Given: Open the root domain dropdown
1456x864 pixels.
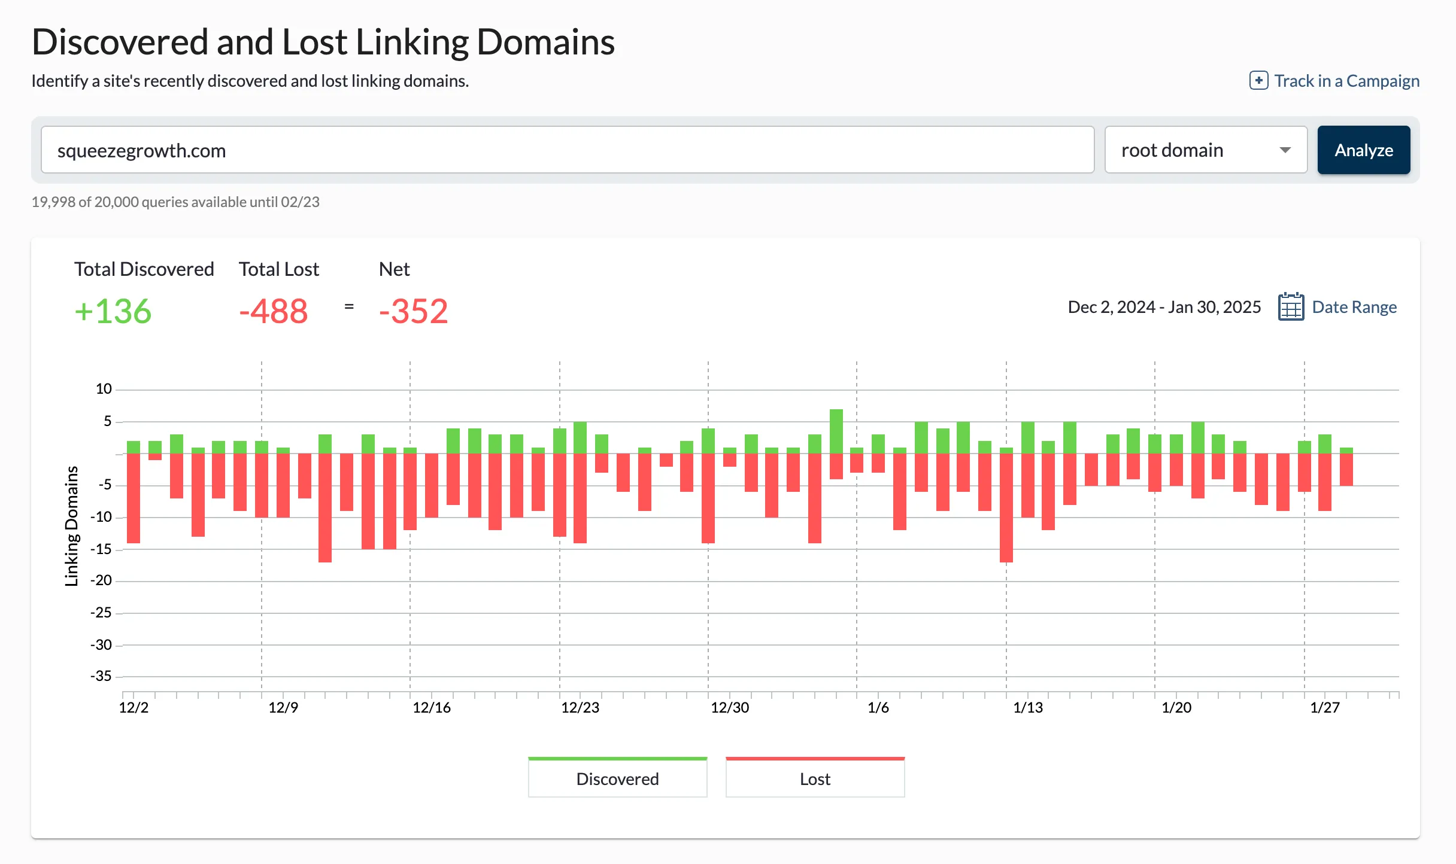Looking at the screenshot, I should [x=1206, y=150].
